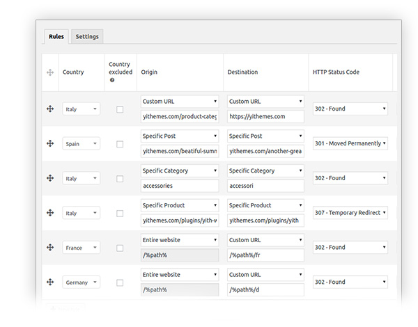Viewport: 418px width, 327px height.
Task: Tick Country excluded checkbox for France
Action: (120, 248)
